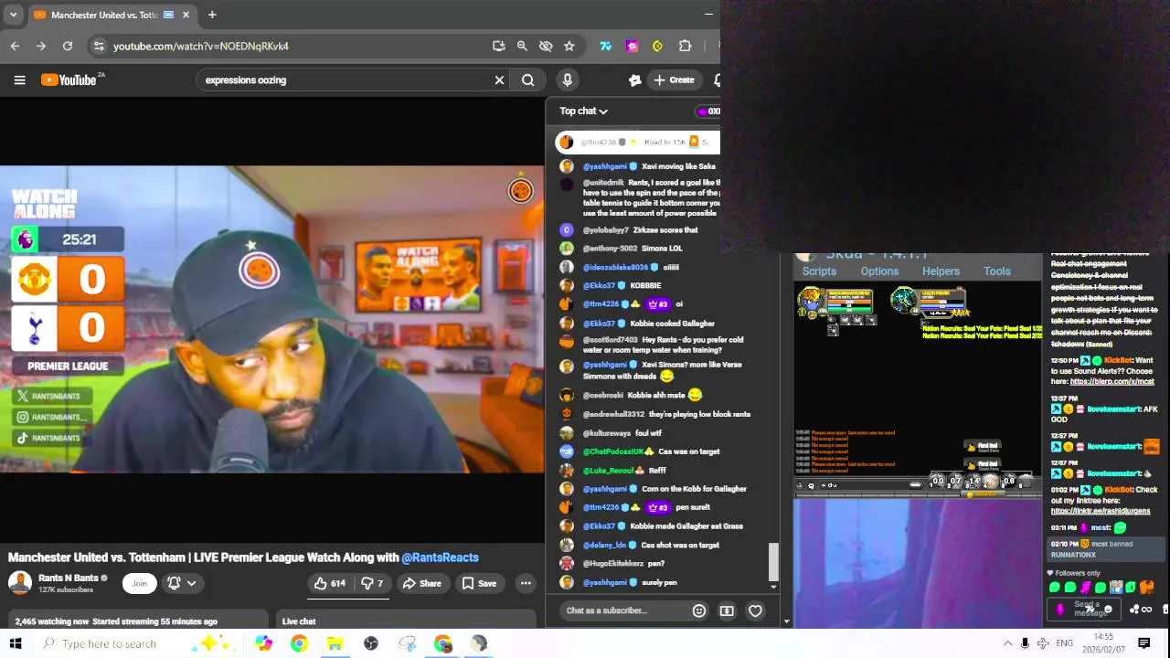Click the Live chat section heading below video
This screenshot has width=1170, height=658.
click(x=299, y=621)
